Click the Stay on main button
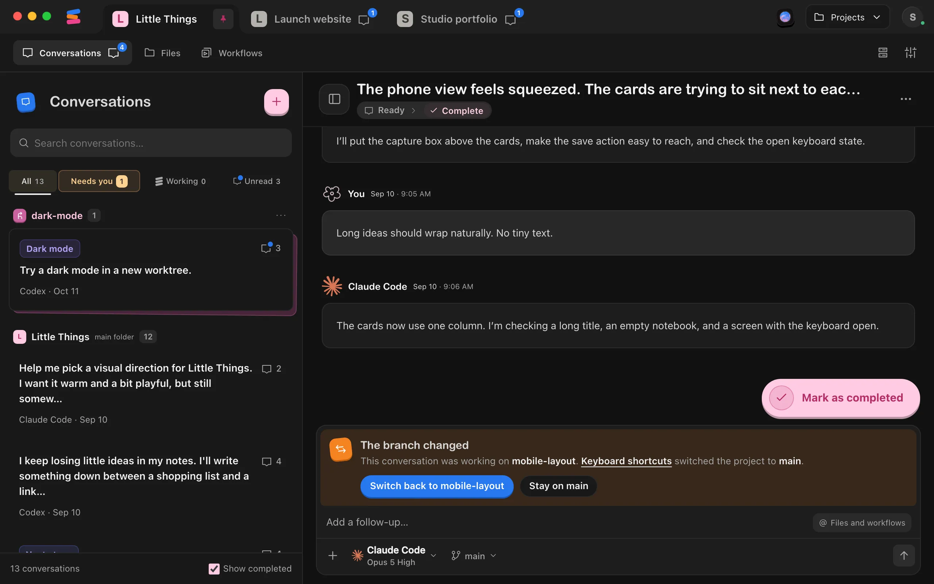Image resolution: width=934 pixels, height=584 pixels. [559, 486]
